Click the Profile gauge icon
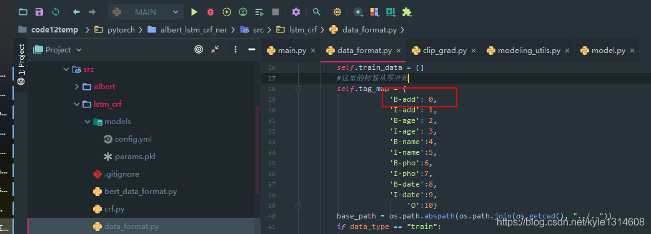Image resolution: width=651 pixels, height=234 pixels. 243,12
